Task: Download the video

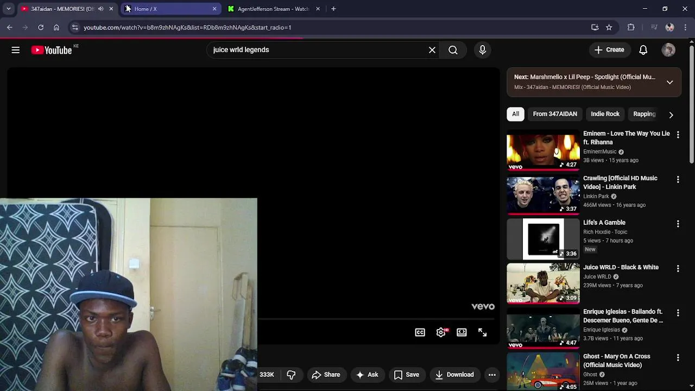Action: (x=455, y=375)
